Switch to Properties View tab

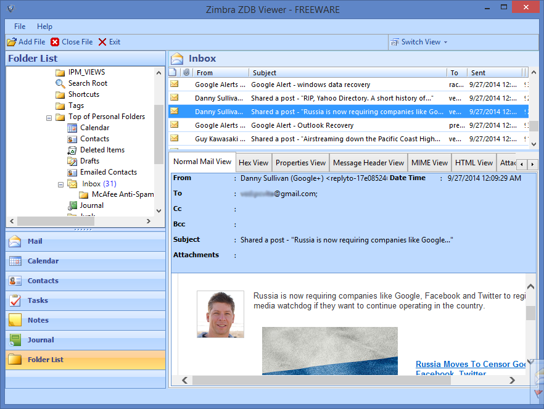click(300, 163)
